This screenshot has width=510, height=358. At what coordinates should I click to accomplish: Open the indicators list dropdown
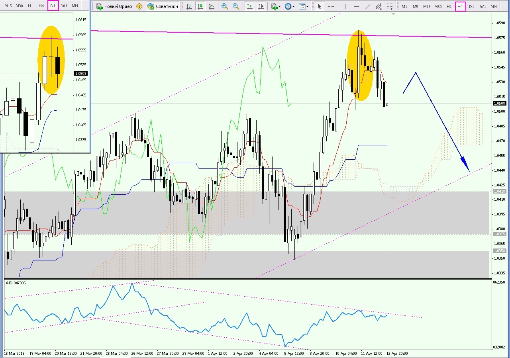click(276, 6)
